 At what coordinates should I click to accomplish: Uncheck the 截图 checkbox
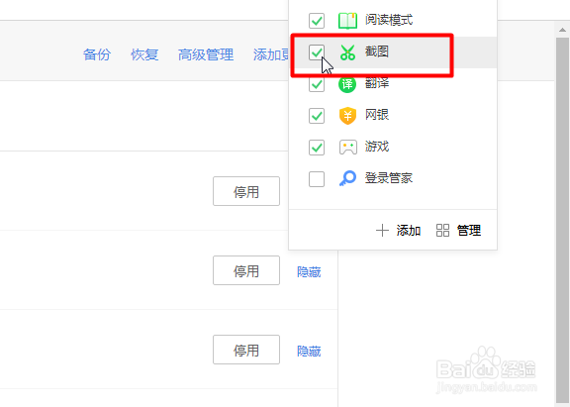(x=317, y=52)
